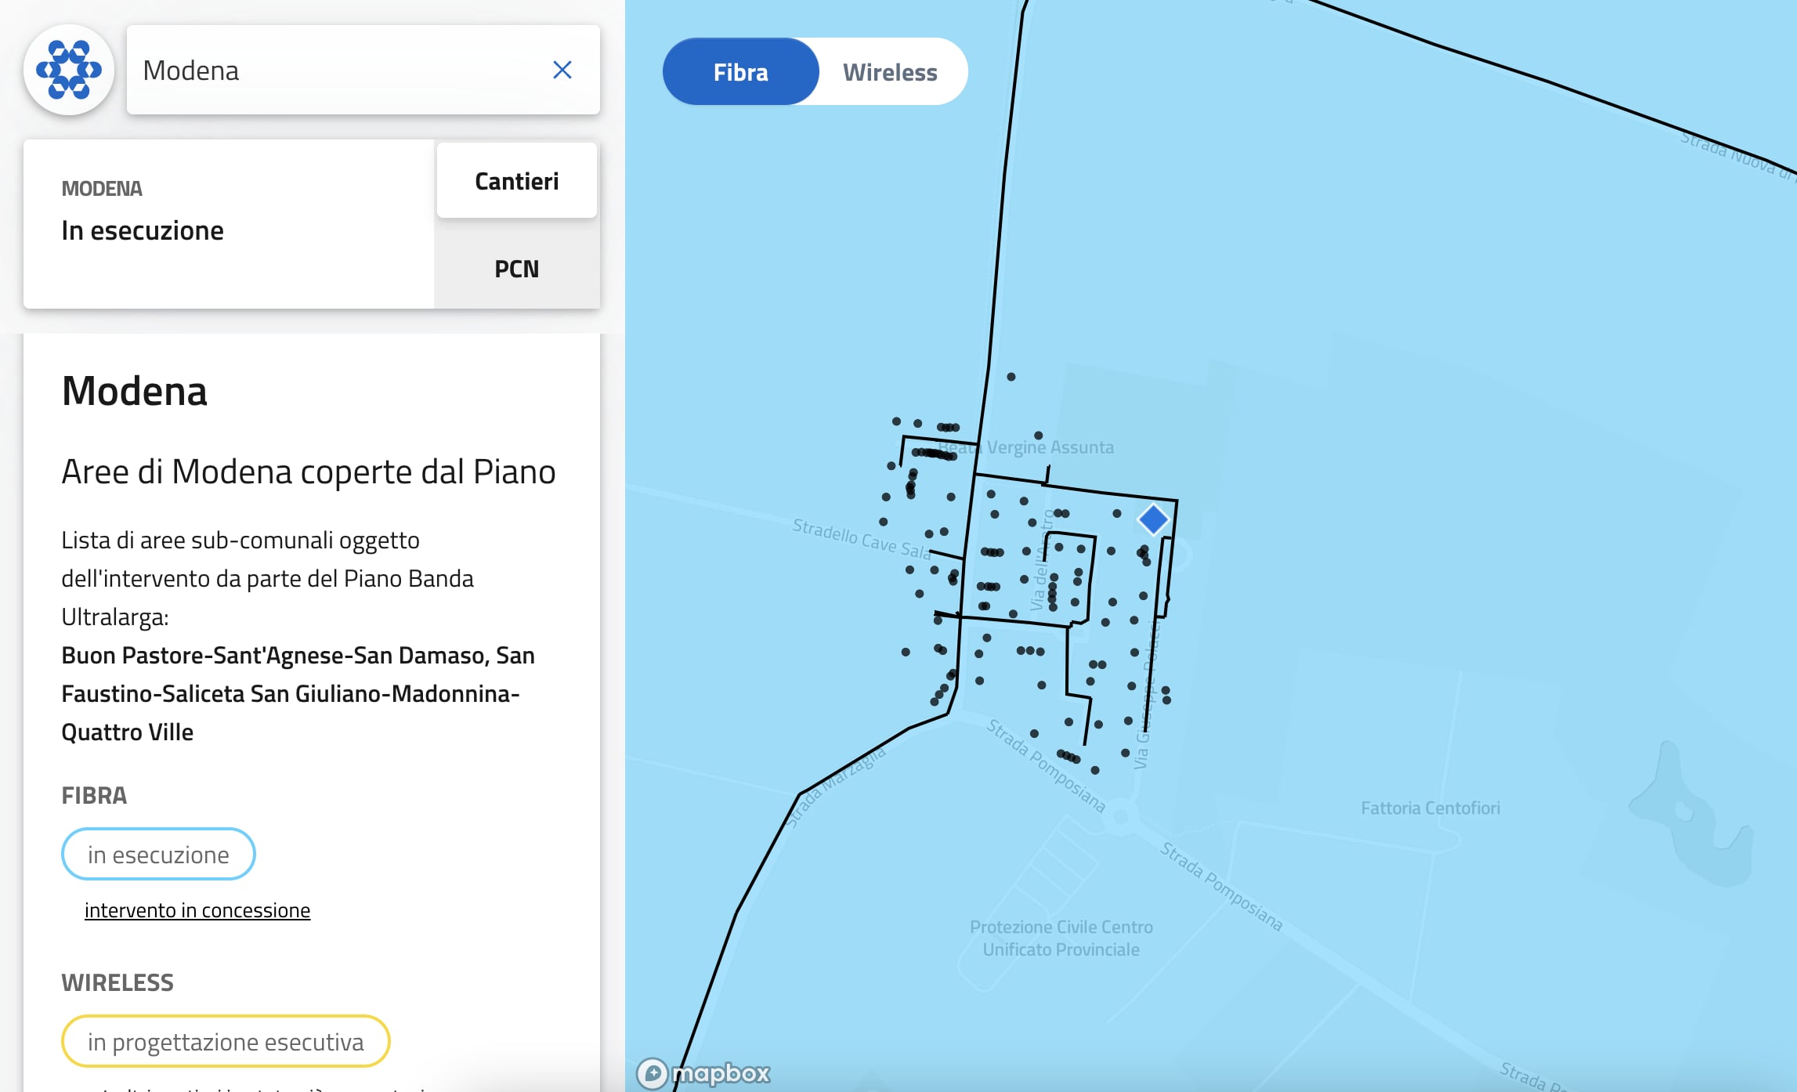Click the Mapbox logo on map
This screenshot has height=1092, width=1797.
click(703, 1072)
